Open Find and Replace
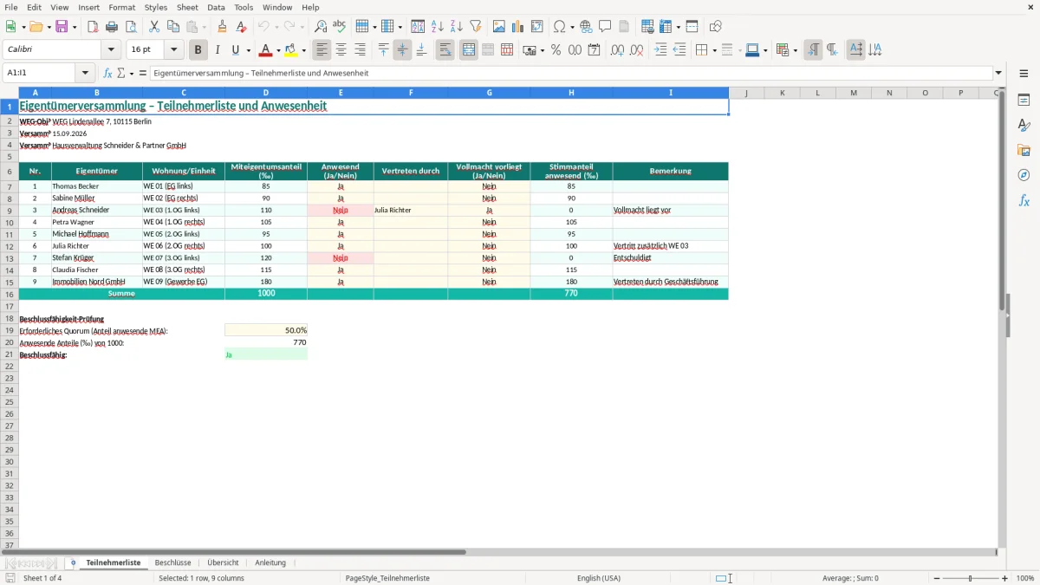 click(321, 27)
